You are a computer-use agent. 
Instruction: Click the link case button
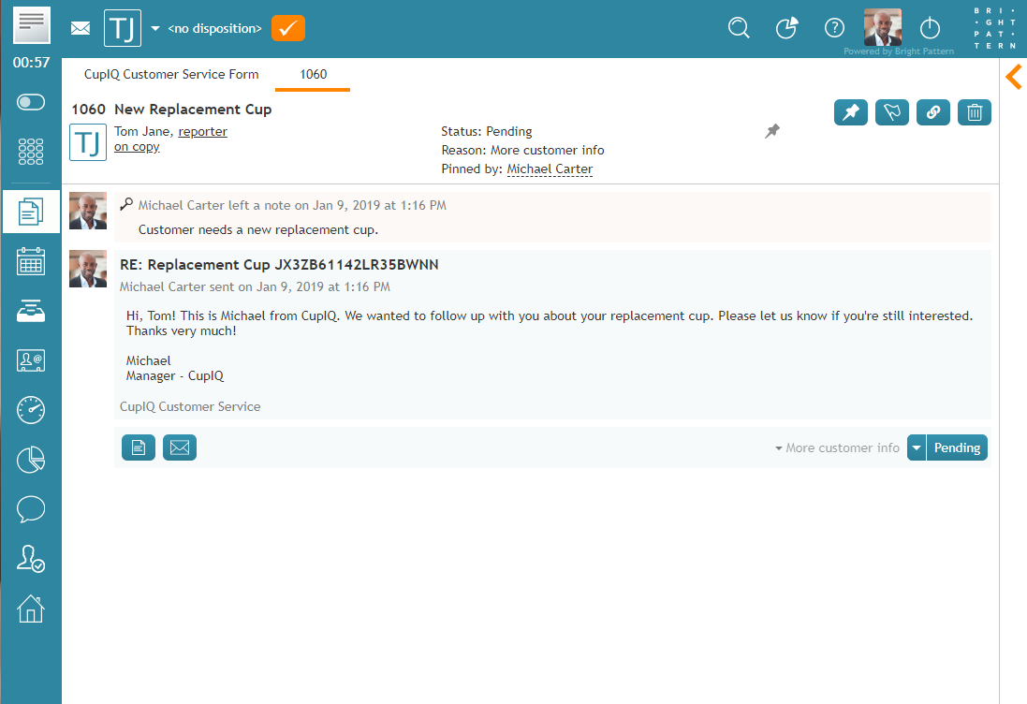933,112
